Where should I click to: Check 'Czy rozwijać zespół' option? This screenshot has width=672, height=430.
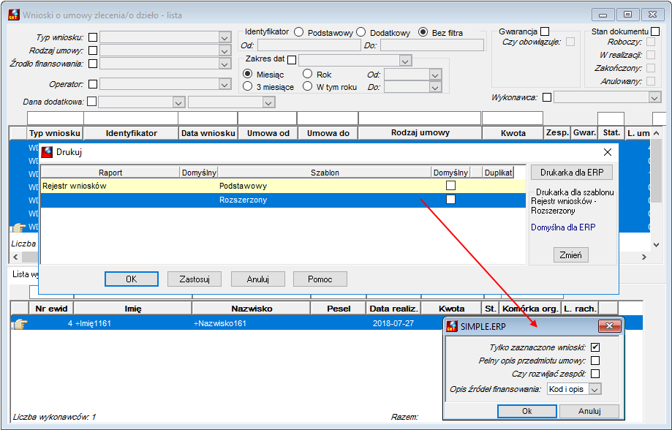tap(595, 374)
